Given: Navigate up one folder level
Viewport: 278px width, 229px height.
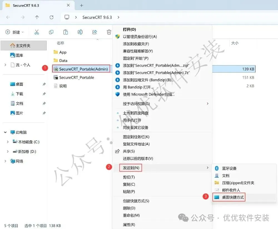Looking at the screenshot, I should (37, 17).
